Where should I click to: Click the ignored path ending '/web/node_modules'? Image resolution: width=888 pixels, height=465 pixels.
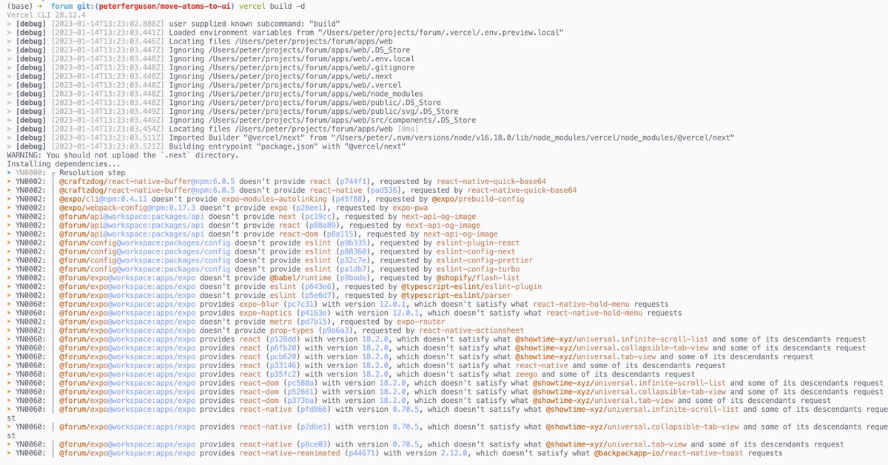(314, 94)
